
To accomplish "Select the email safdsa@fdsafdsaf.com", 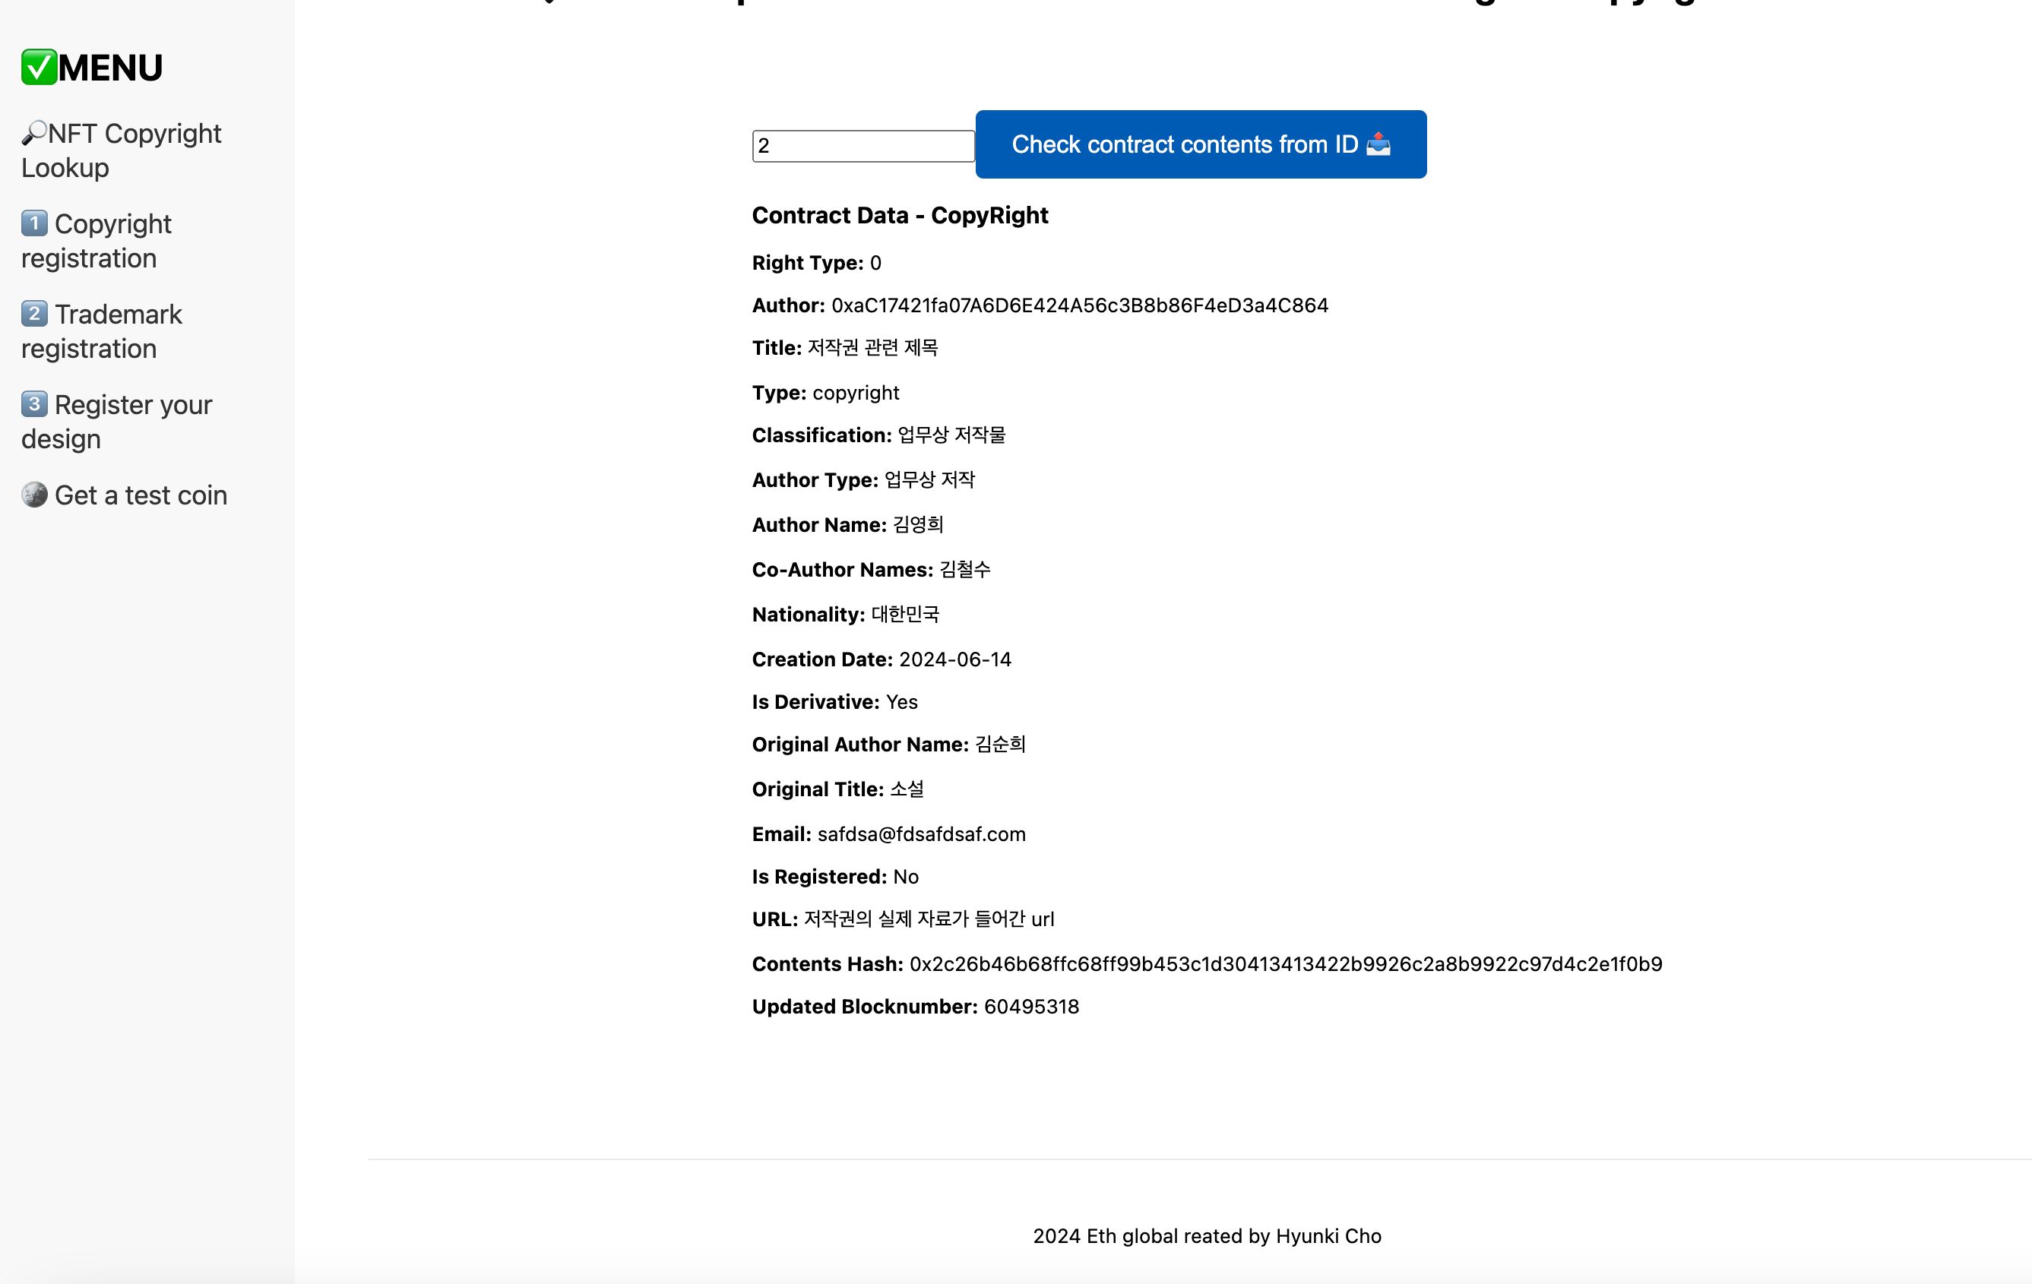I will [922, 834].
